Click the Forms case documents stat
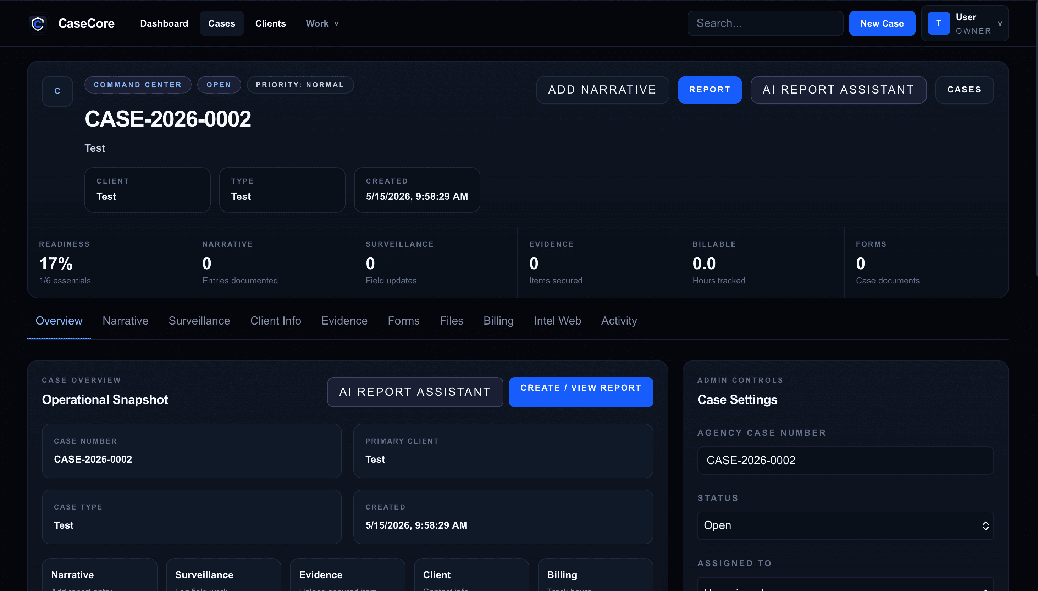1038x591 pixels. tap(926, 262)
